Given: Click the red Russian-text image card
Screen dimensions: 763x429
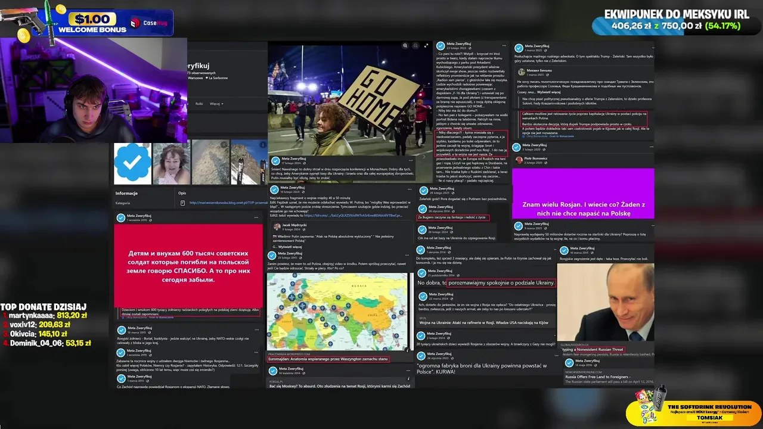Looking at the screenshot, I should [188, 266].
